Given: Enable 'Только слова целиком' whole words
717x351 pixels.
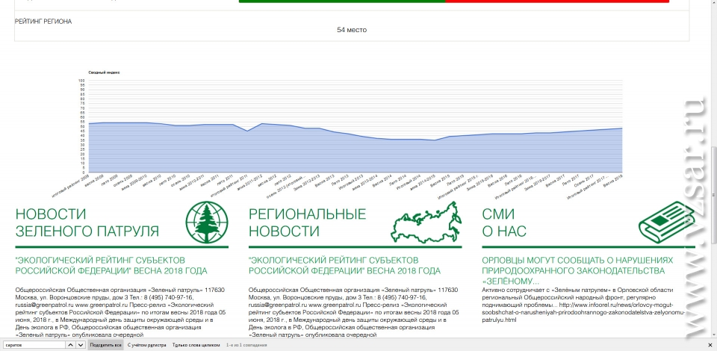Looking at the screenshot, I should pyautogui.click(x=196, y=346).
